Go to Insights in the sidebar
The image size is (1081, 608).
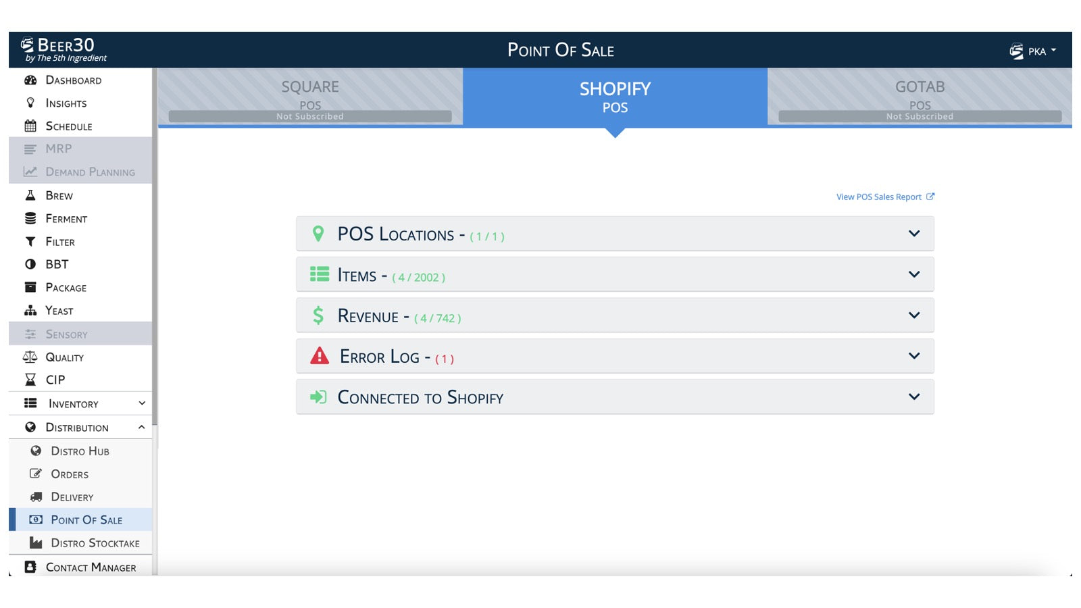point(80,103)
